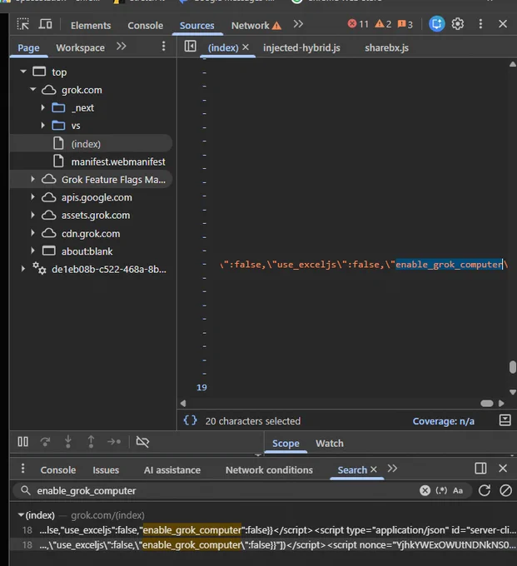Open the navigator pane three-dot menu
Screen dimensions: 517x566
point(163,47)
